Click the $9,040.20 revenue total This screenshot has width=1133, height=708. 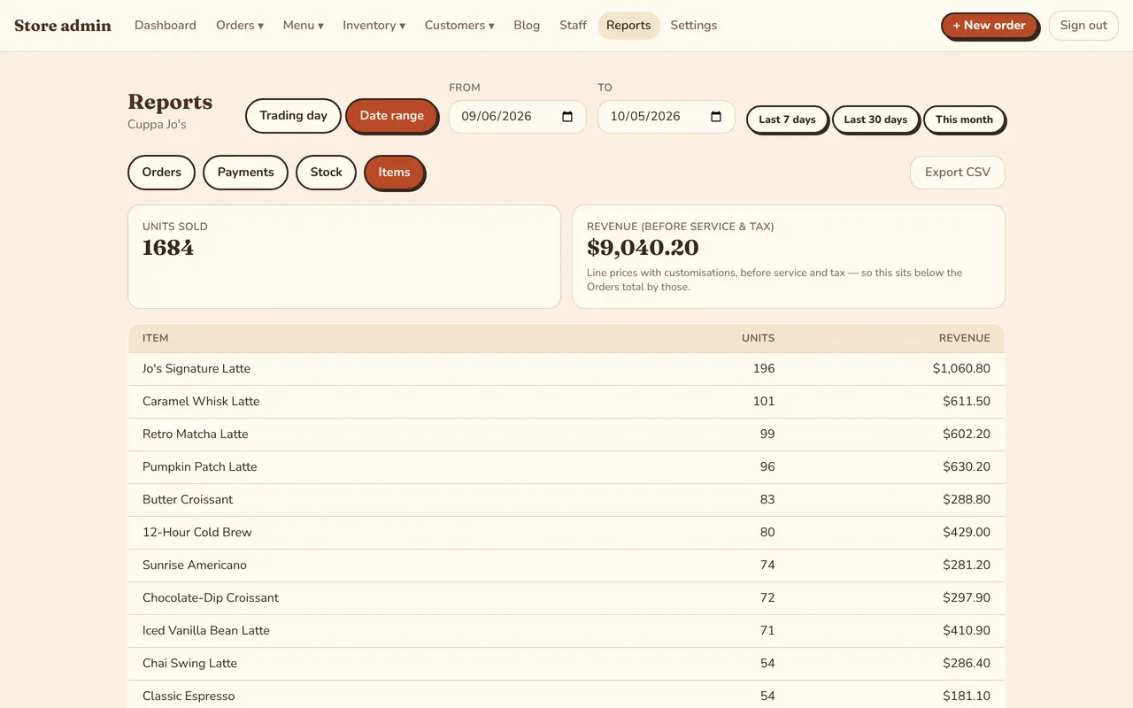tap(643, 248)
